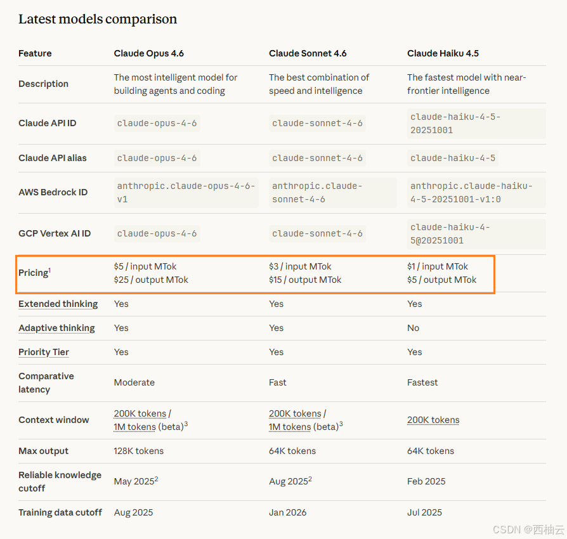Click the AWS Bedrock ID row label
Screen dimensions: 567x539
(x=53, y=192)
